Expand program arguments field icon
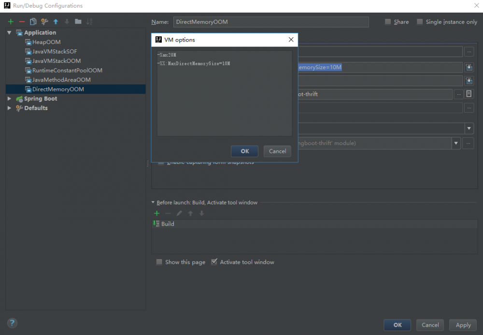483x335 pixels. [x=469, y=81]
